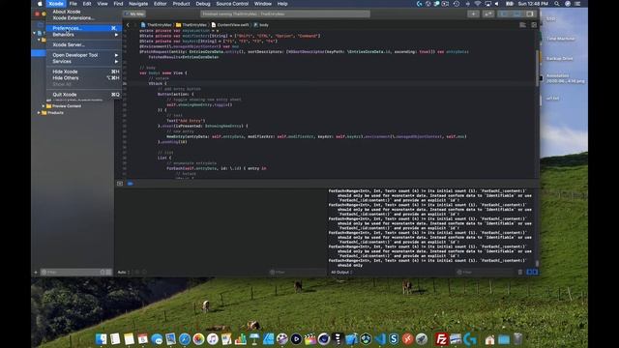Open the Help menu
The image size is (619, 348).
(x=282, y=4)
